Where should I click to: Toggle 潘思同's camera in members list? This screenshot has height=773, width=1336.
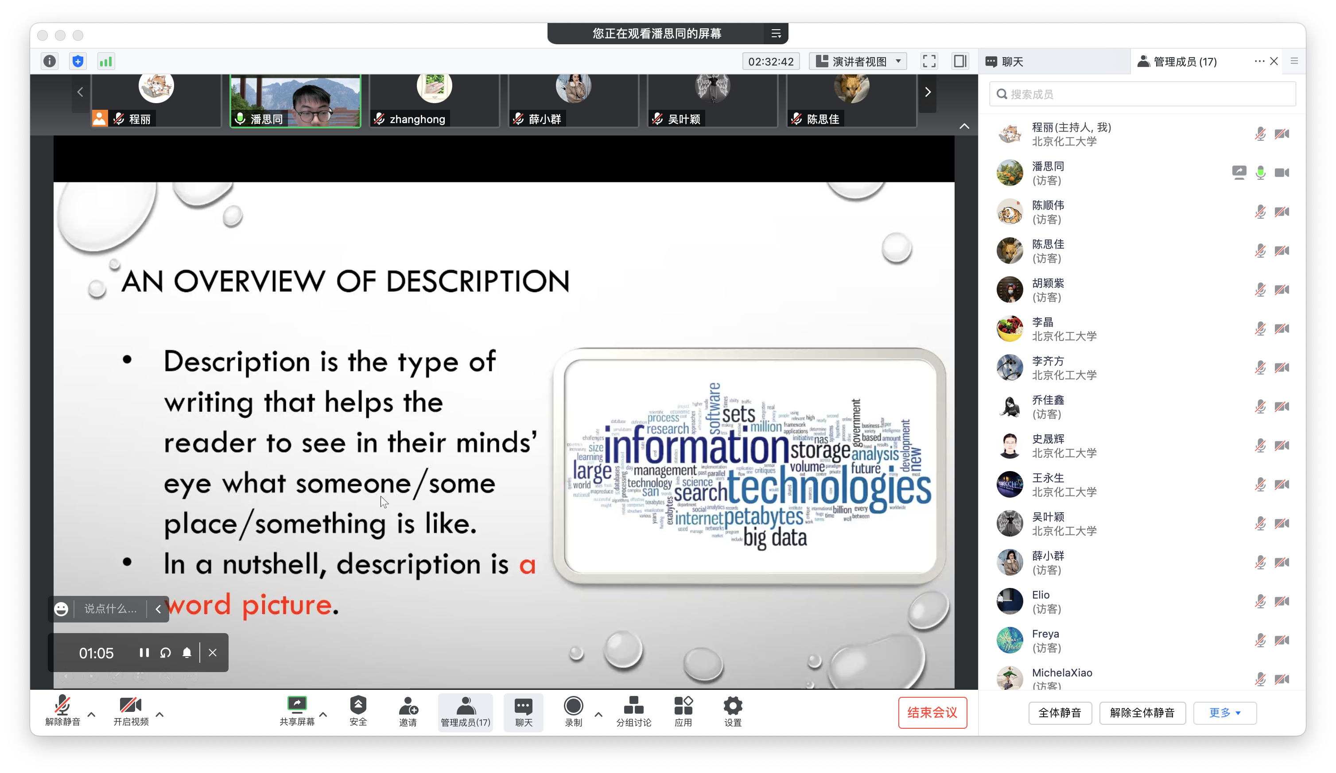1282,173
